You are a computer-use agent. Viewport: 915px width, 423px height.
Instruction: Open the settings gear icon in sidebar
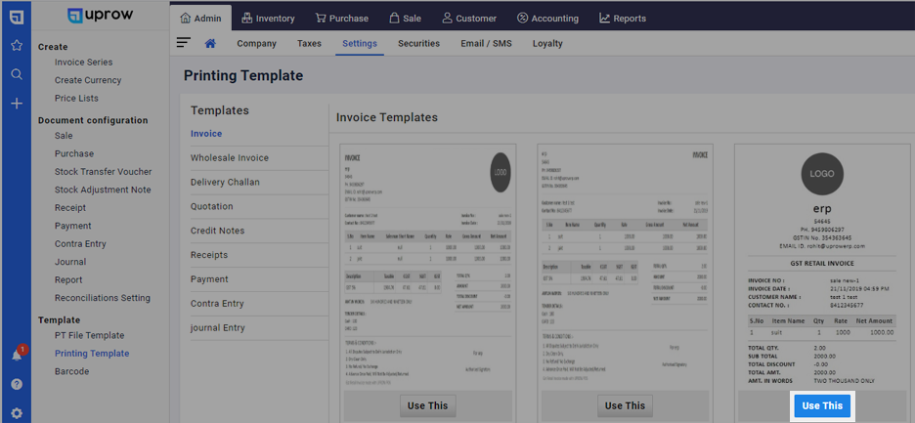(17, 413)
